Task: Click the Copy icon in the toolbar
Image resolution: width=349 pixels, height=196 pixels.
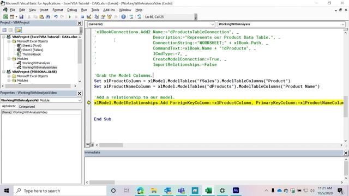Action: (35, 17)
